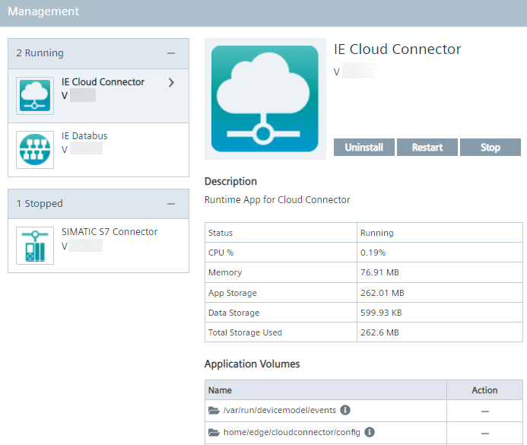This screenshot has width=527, height=445.
Task: Click folder icon for /var/run/devicemodel/events volume
Action: (x=214, y=411)
